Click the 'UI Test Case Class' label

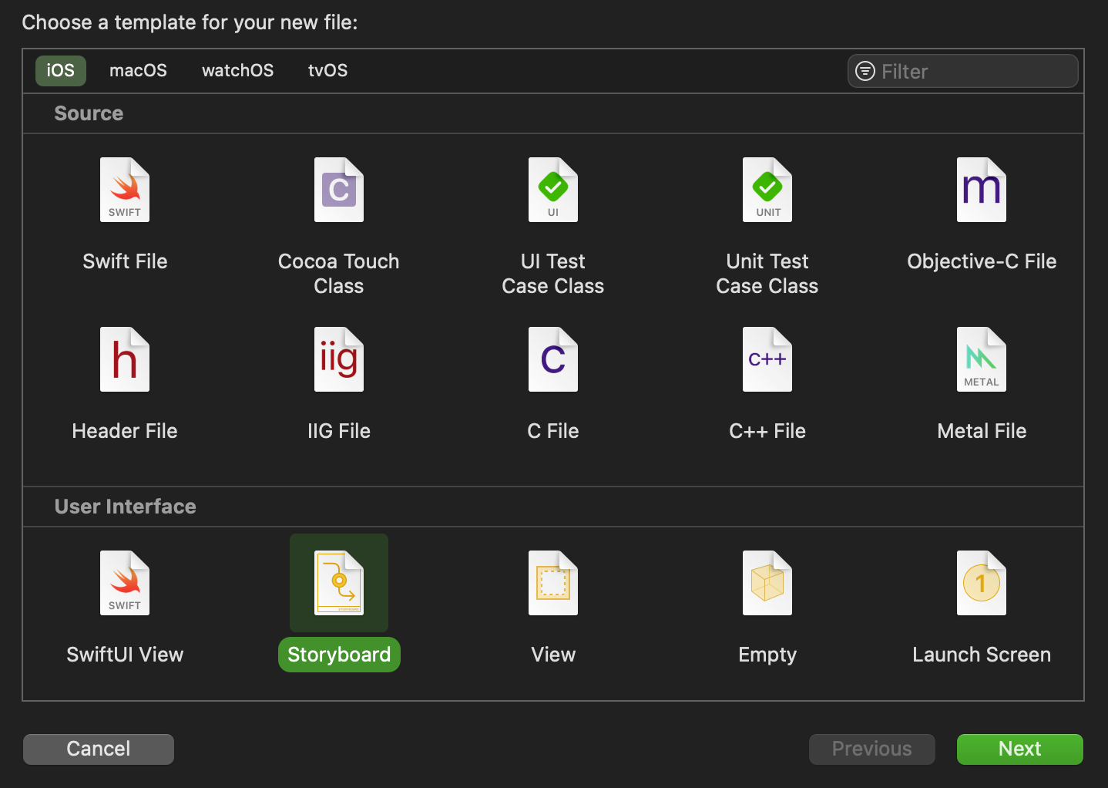point(553,274)
